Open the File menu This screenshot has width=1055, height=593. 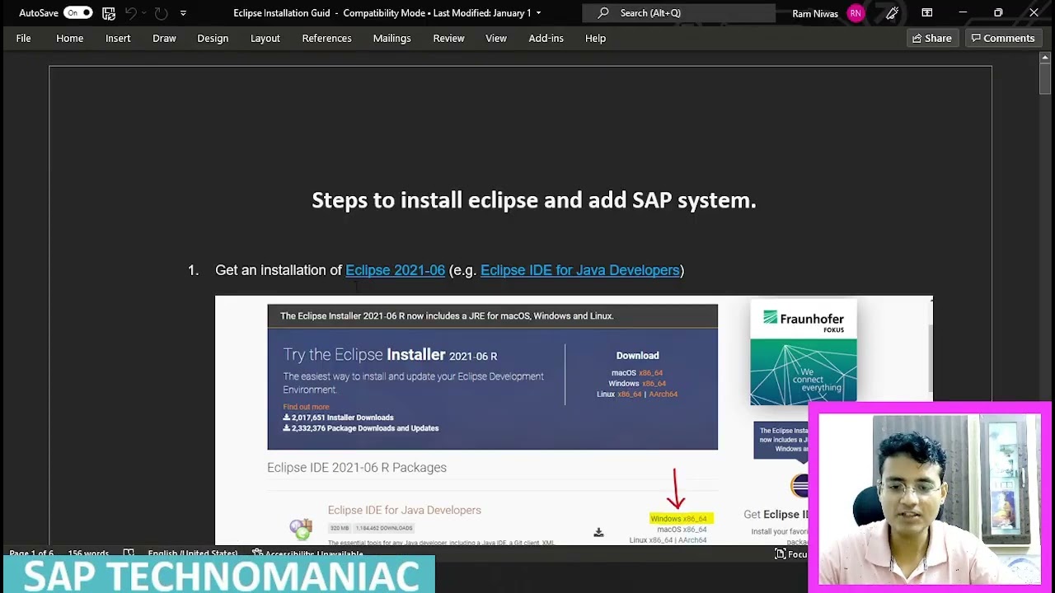tap(23, 38)
